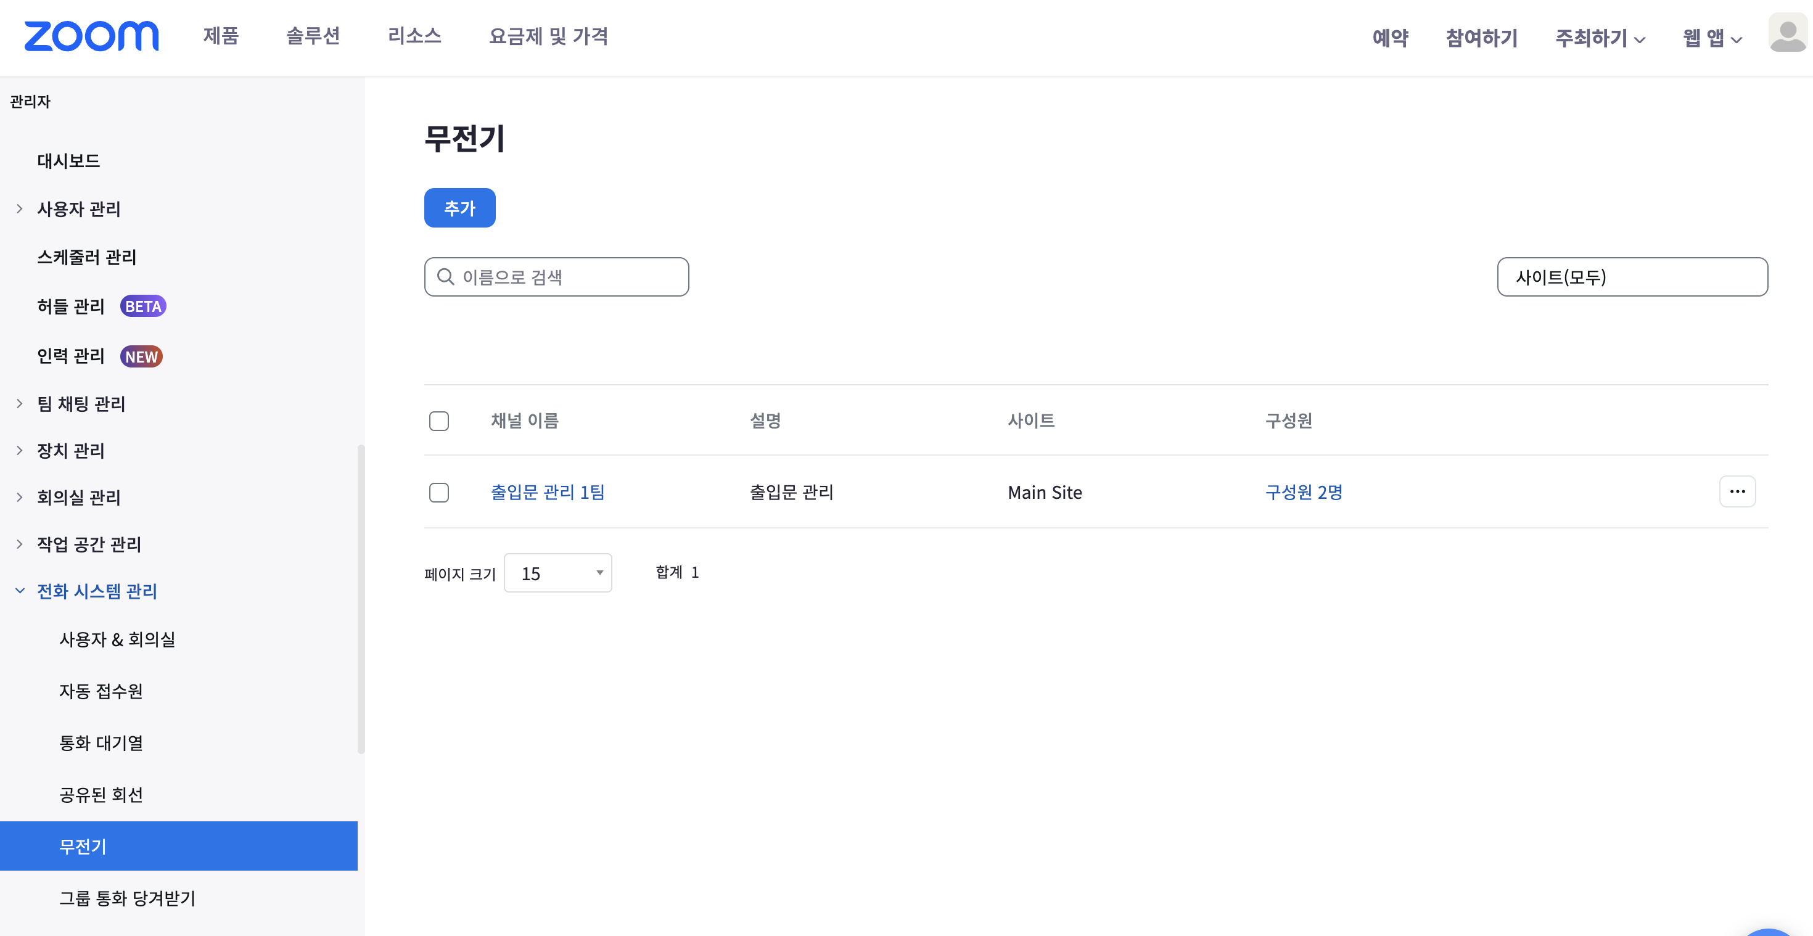Click the 구성원 column header

1288,421
